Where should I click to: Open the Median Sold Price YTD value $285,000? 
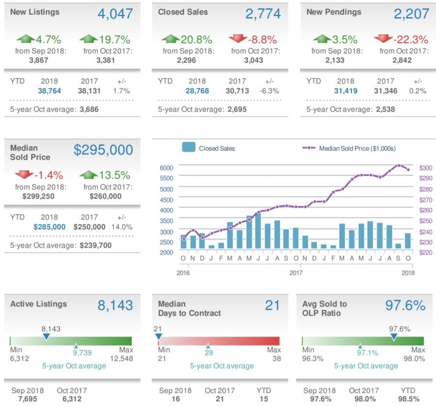[49, 226]
